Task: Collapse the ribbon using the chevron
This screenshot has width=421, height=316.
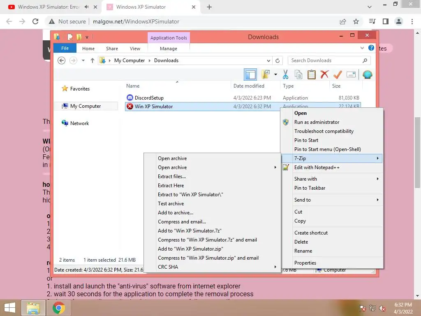Action: coord(362,48)
